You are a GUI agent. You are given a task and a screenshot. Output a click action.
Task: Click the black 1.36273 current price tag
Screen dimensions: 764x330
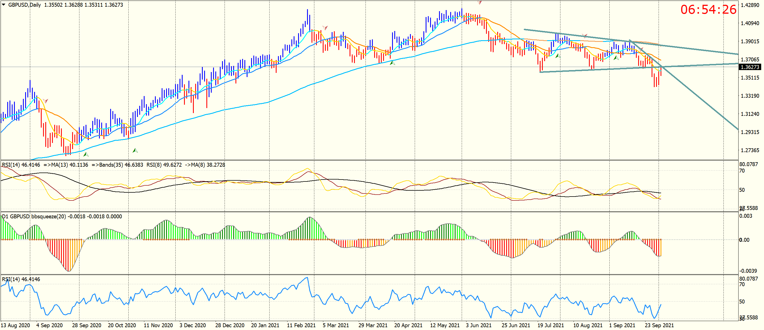[x=749, y=67]
